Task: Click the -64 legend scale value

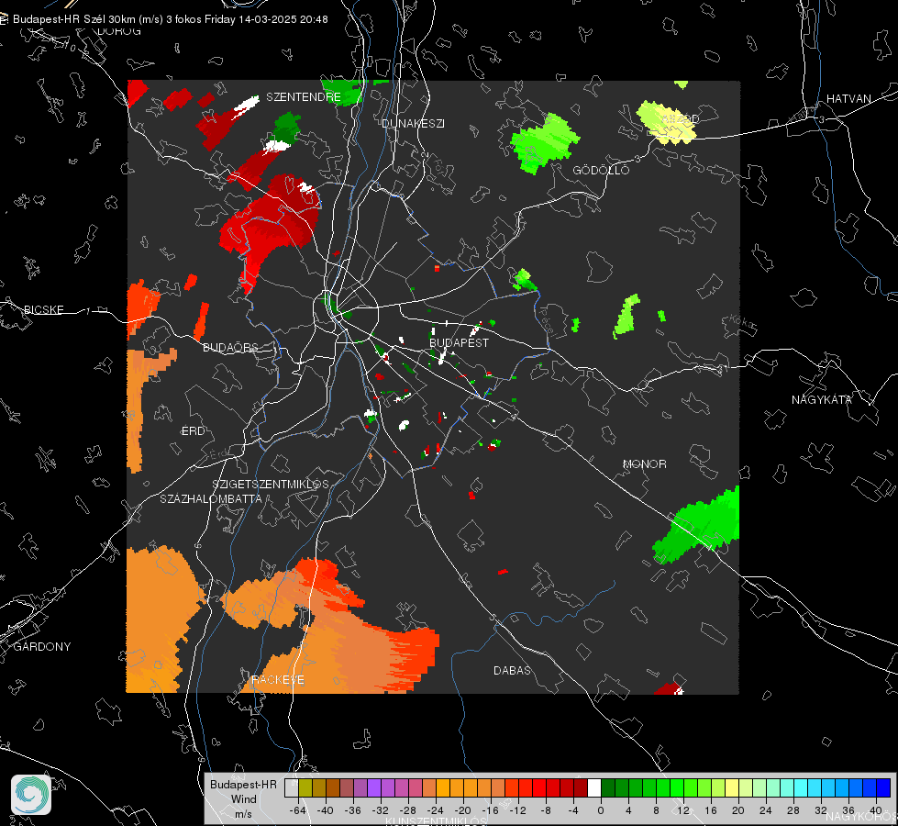Action: (x=298, y=810)
